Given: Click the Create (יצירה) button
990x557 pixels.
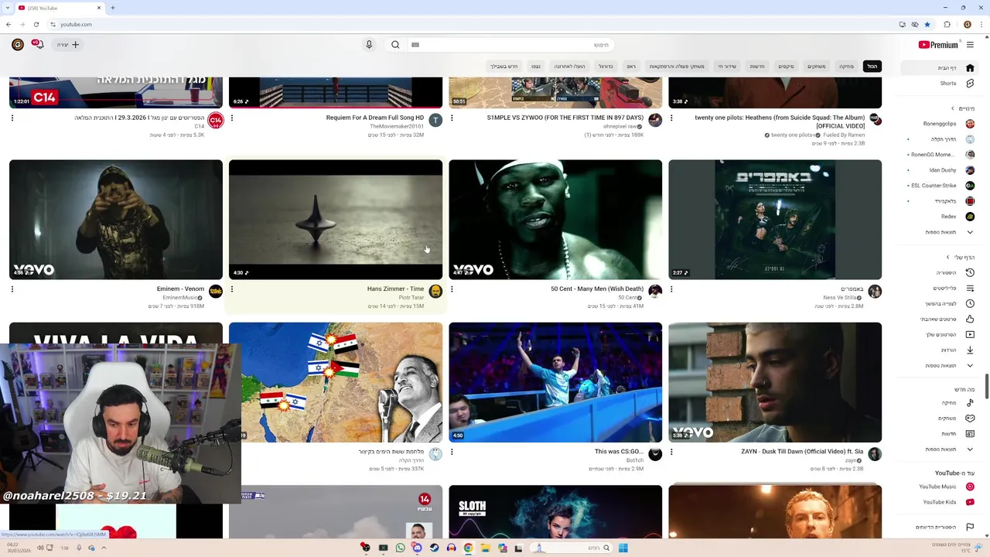Looking at the screenshot, I should tap(68, 45).
